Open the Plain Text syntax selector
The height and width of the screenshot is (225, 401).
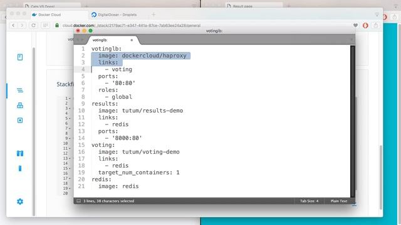tap(339, 201)
